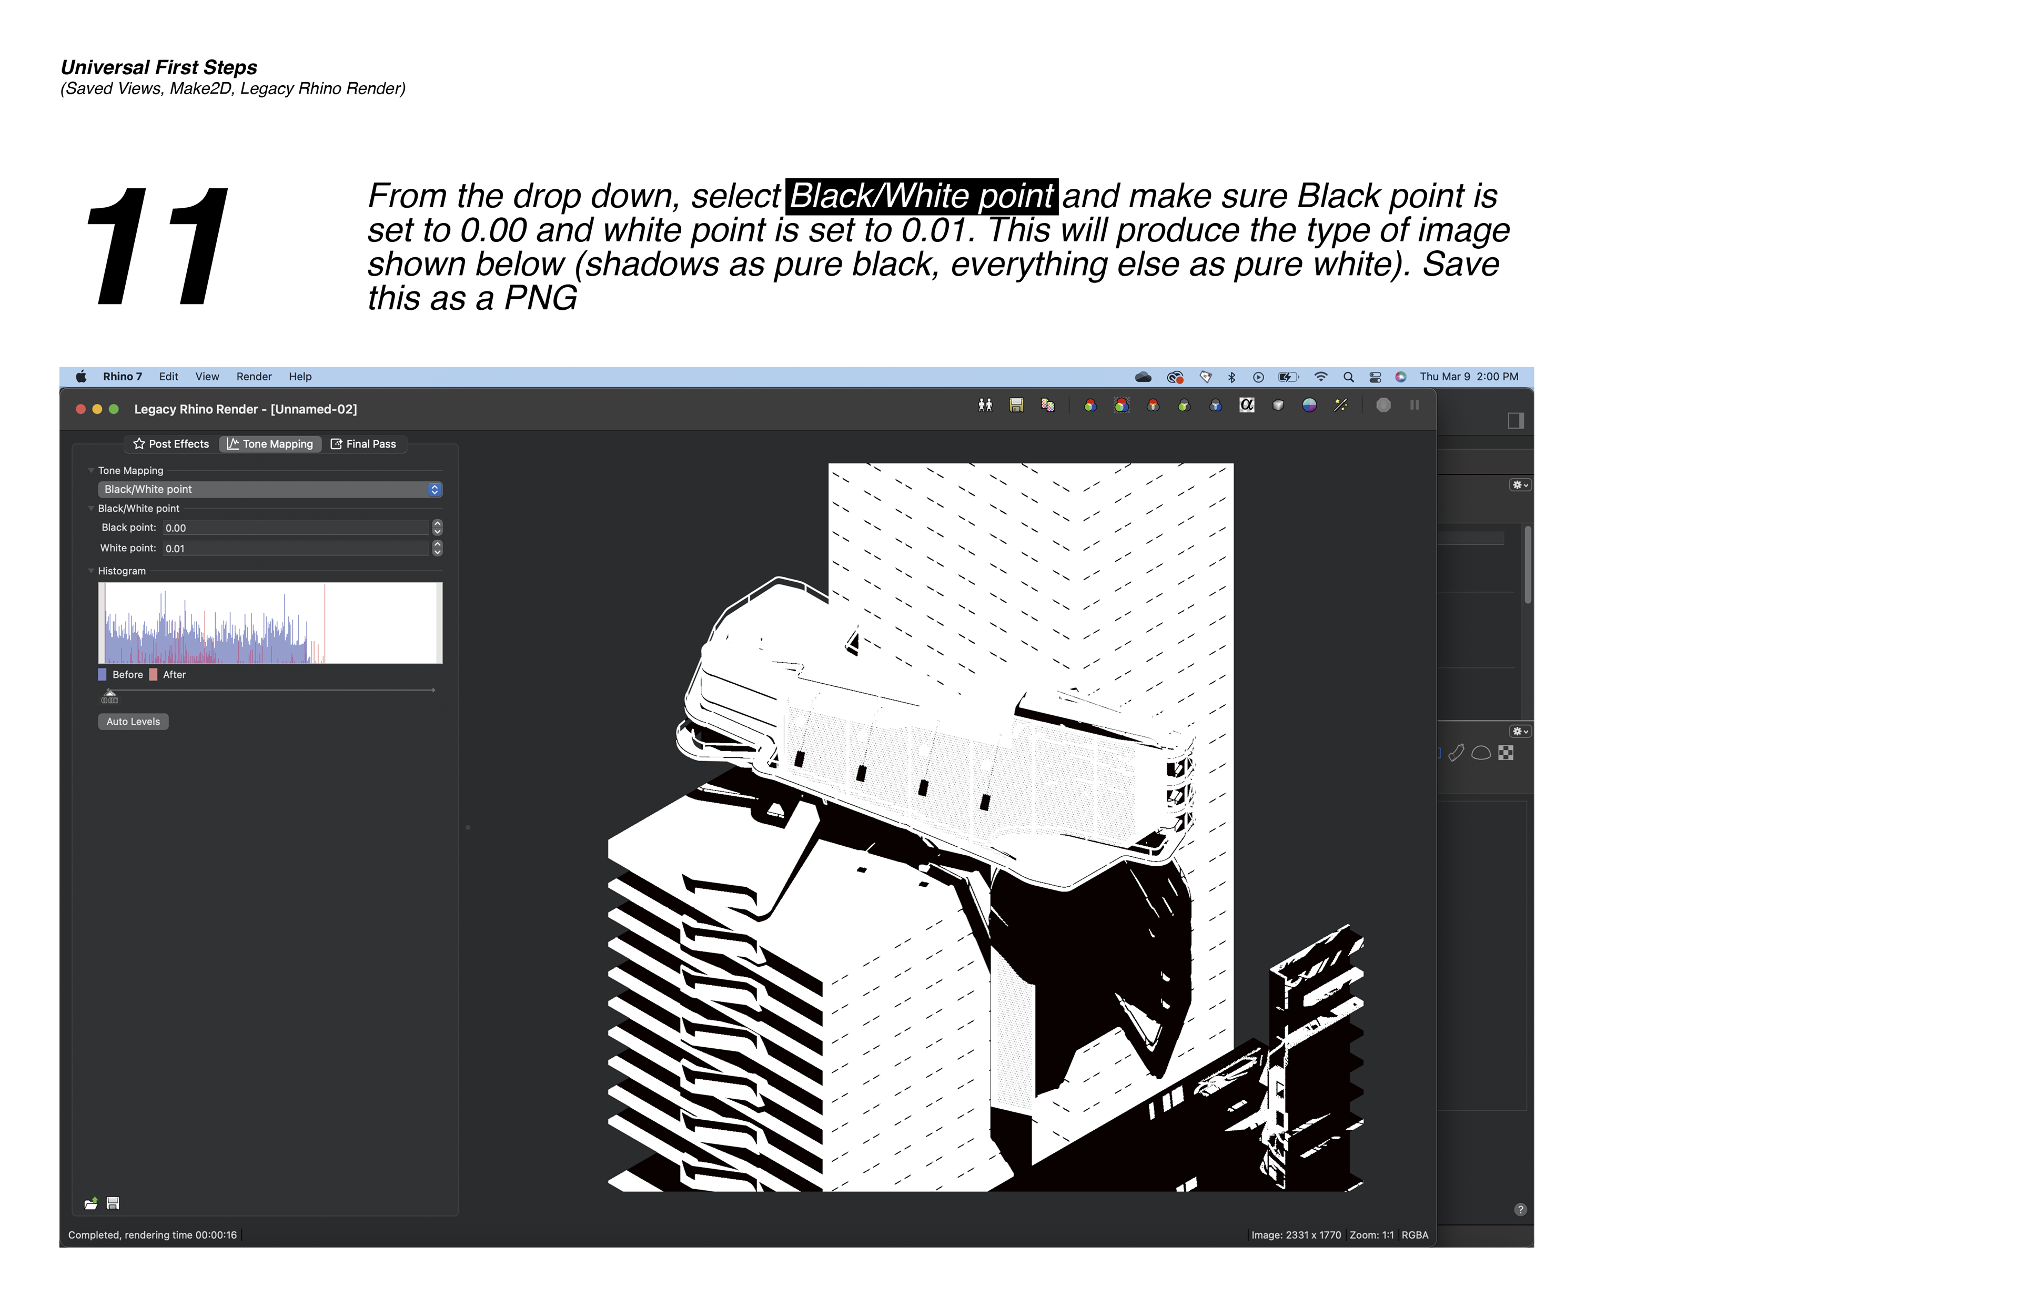Click the magic wand icon
The width and height of the screenshot is (2020, 1307).
pyautogui.click(x=1340, y=406)
